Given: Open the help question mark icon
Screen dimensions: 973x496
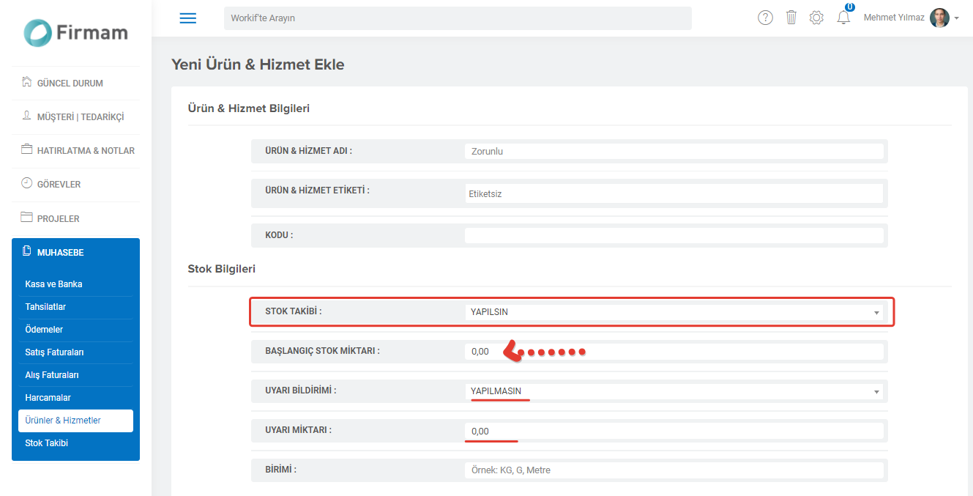Looking at the screenshot, I should 765,18.
